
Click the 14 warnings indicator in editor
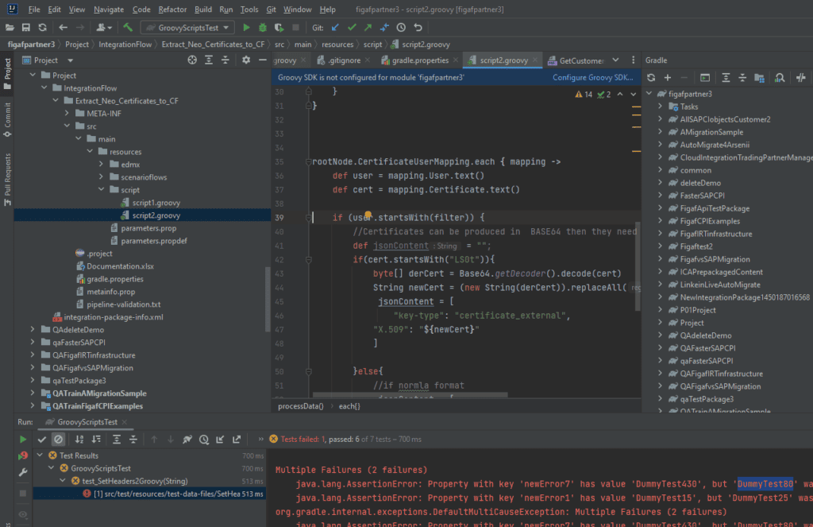[x=584, y=94]
